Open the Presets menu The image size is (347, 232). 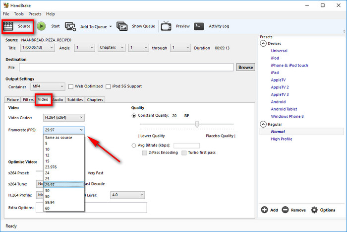[35, 14]
